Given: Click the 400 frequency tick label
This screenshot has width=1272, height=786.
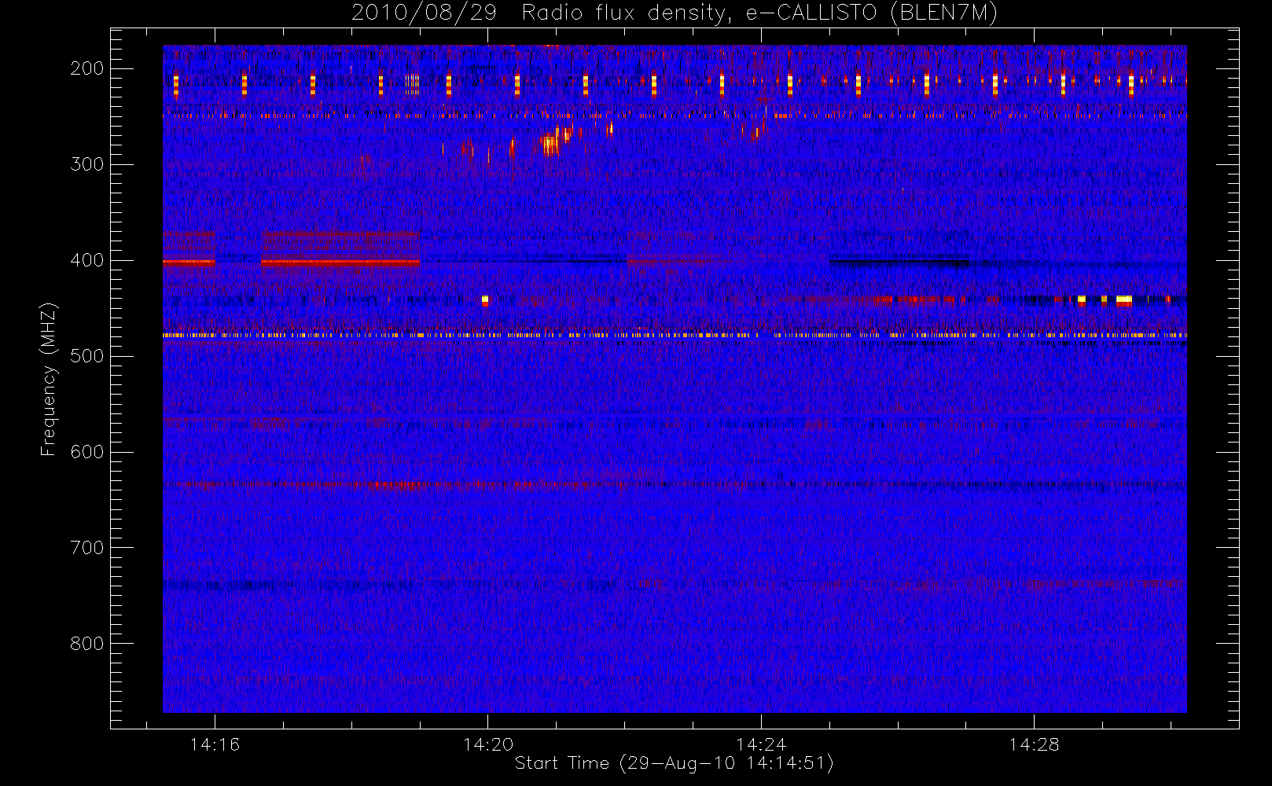Looking at the screenshot, I should [x=86, y=260].
